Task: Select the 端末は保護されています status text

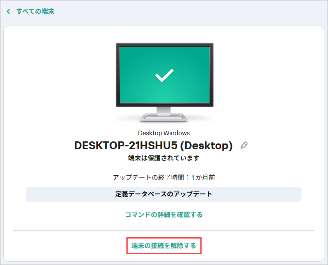Action: pyautogui.click(x=164, y=158)
